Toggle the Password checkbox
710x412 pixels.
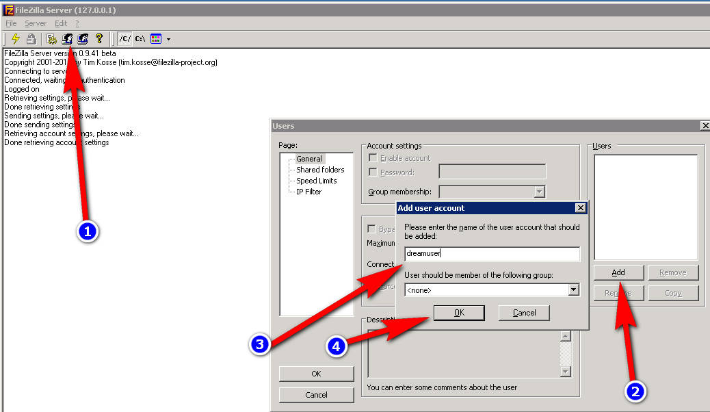tap(373, 172)
